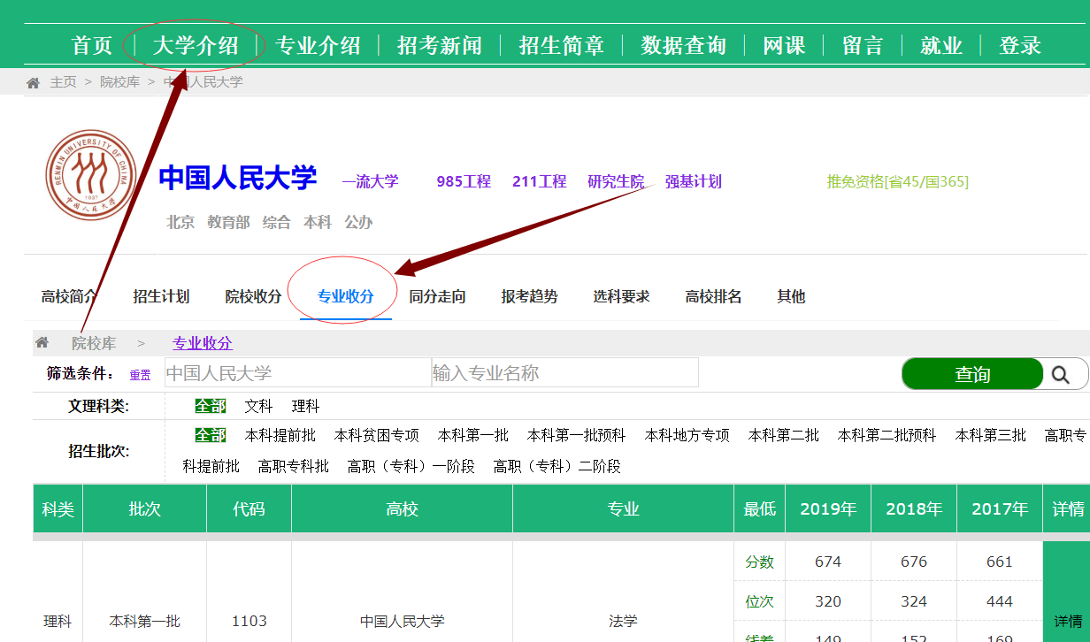Select the 高校排名 tab

click(713, 297)
